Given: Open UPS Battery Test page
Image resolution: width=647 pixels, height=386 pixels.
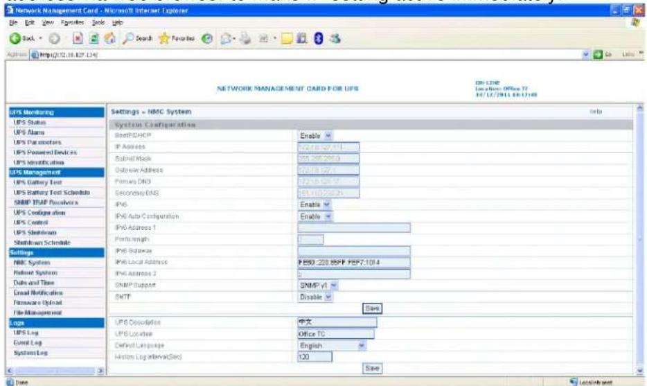Looking at the screenshot, I should [37, 182].
